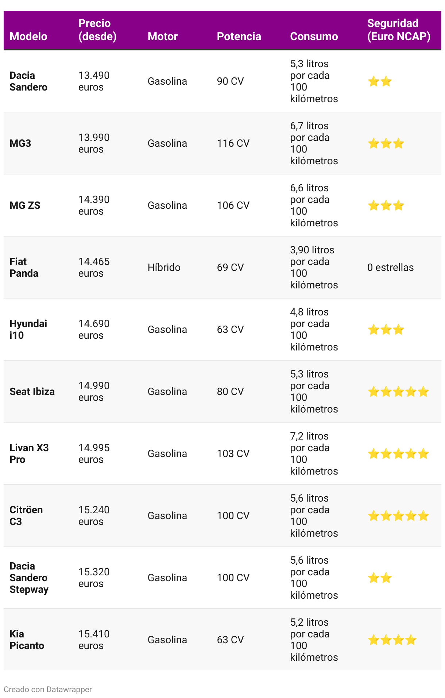The height and width of the screenshot is (698, 445).
Task: Open the Creado con Datawrapper link
Action: click(48, 689)
